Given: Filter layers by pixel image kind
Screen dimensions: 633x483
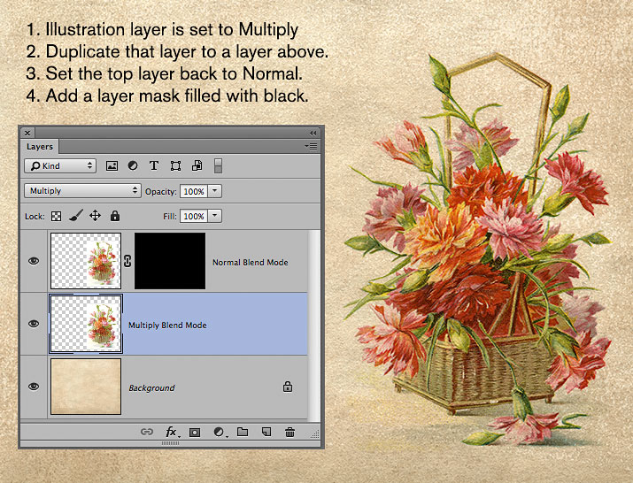Looking at the screenshot, I should pyautogui.click(x=112, y=165).
